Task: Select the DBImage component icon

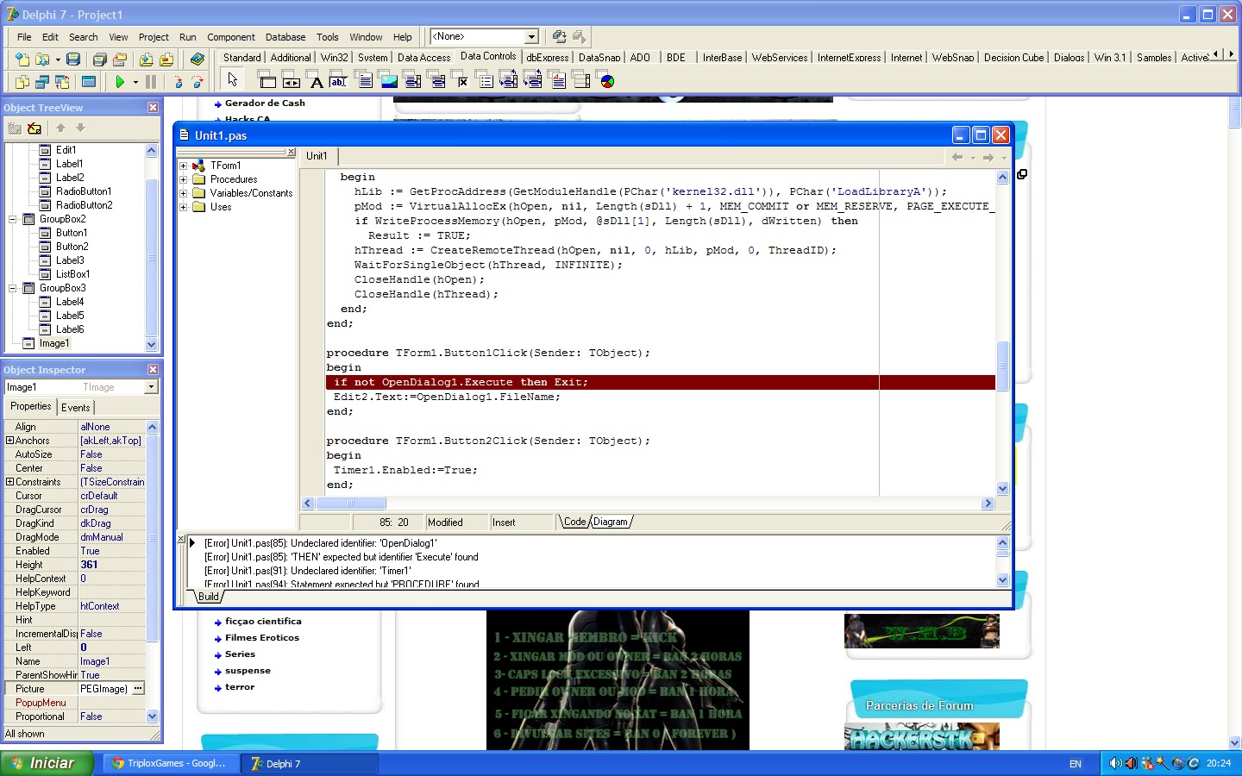Action: coord(389,81)
